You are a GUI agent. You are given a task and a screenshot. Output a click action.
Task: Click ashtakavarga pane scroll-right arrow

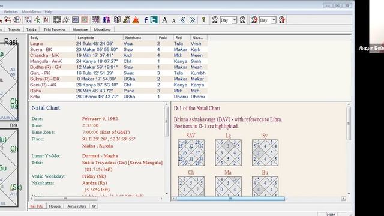pyautogui.click(x=343, y=199)
